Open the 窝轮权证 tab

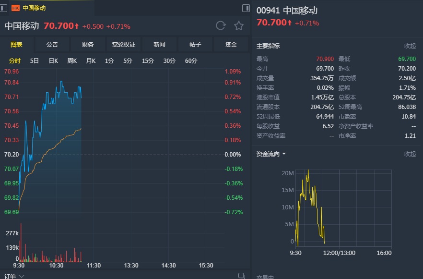pyautogui.click(x=124, y=45)
